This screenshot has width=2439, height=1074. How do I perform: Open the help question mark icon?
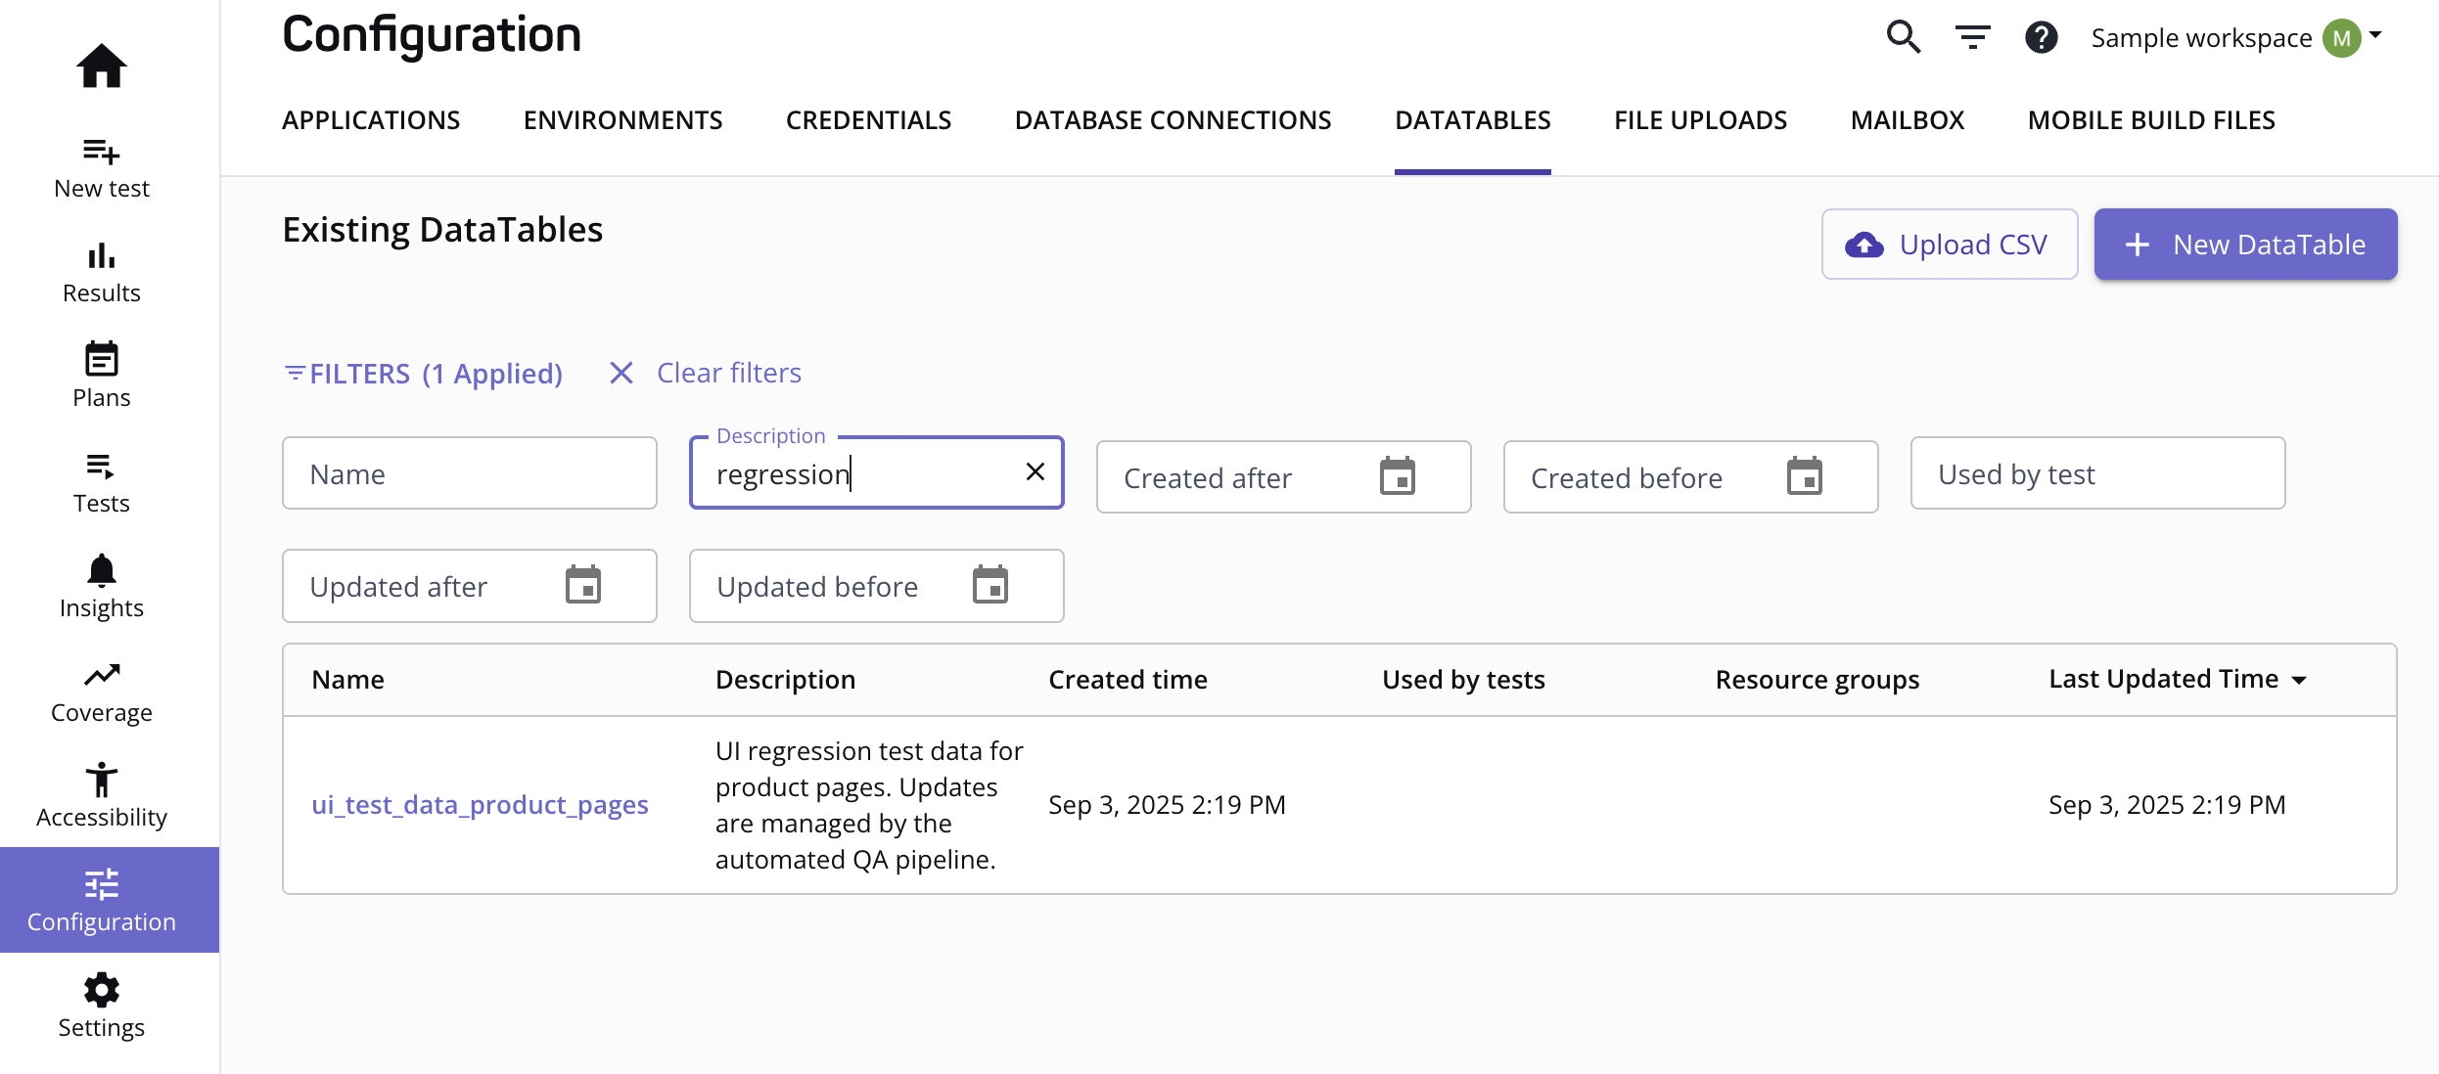2041,36
